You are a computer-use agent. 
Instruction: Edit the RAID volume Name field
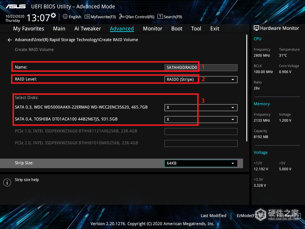click(201, 67)
